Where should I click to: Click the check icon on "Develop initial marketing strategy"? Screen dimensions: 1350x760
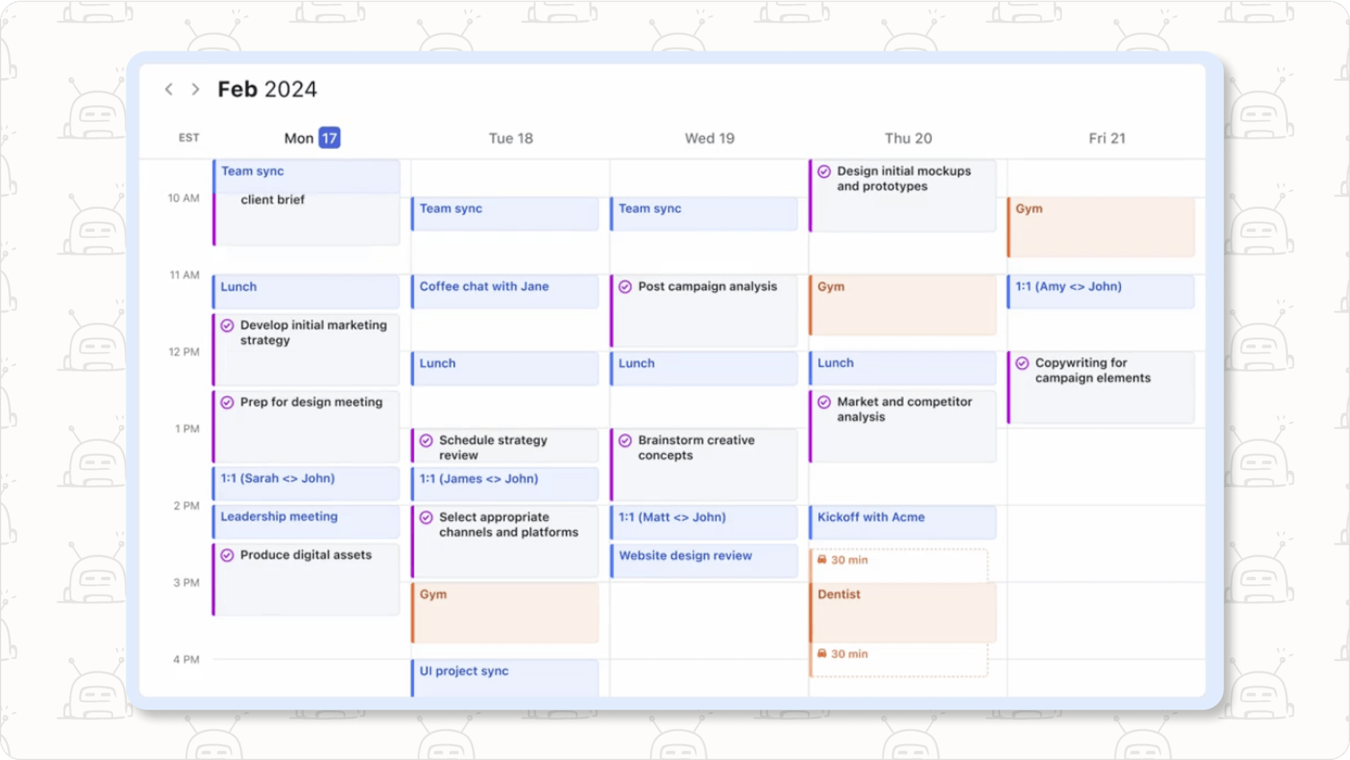[227, 325]
